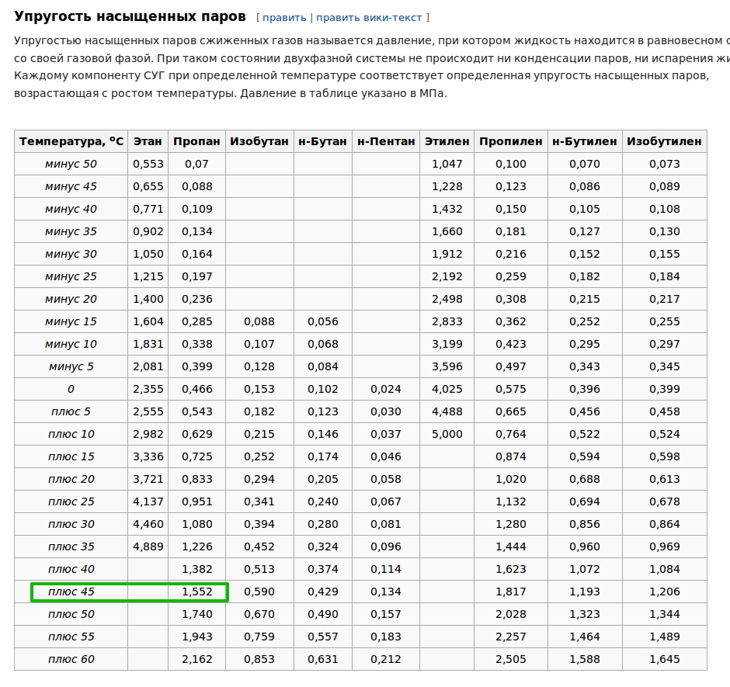Select Этилен value 1,047 at минус 50
Viewport: 730px width, 687px height.
[447, 165]
